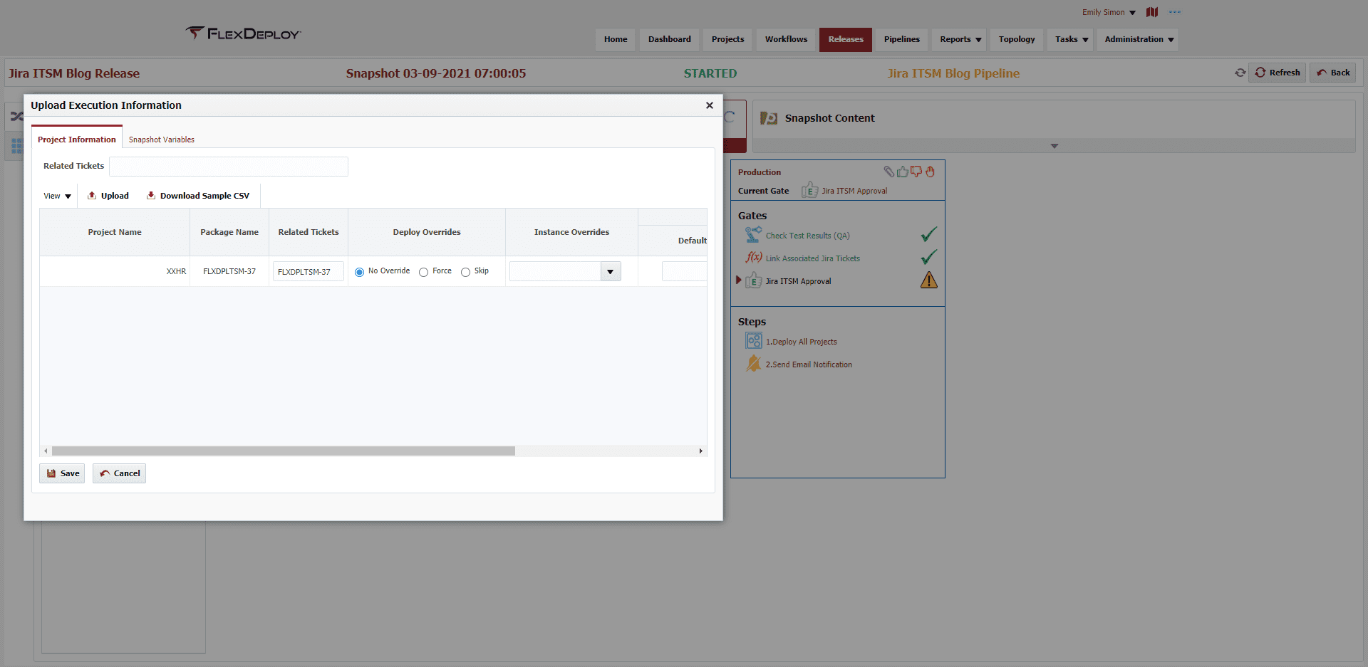Image resolution: width=1368 pixels, height=667 pixels.
Task: Click the scrollbar right arrow in the table
Action: (x=701, y=451)
